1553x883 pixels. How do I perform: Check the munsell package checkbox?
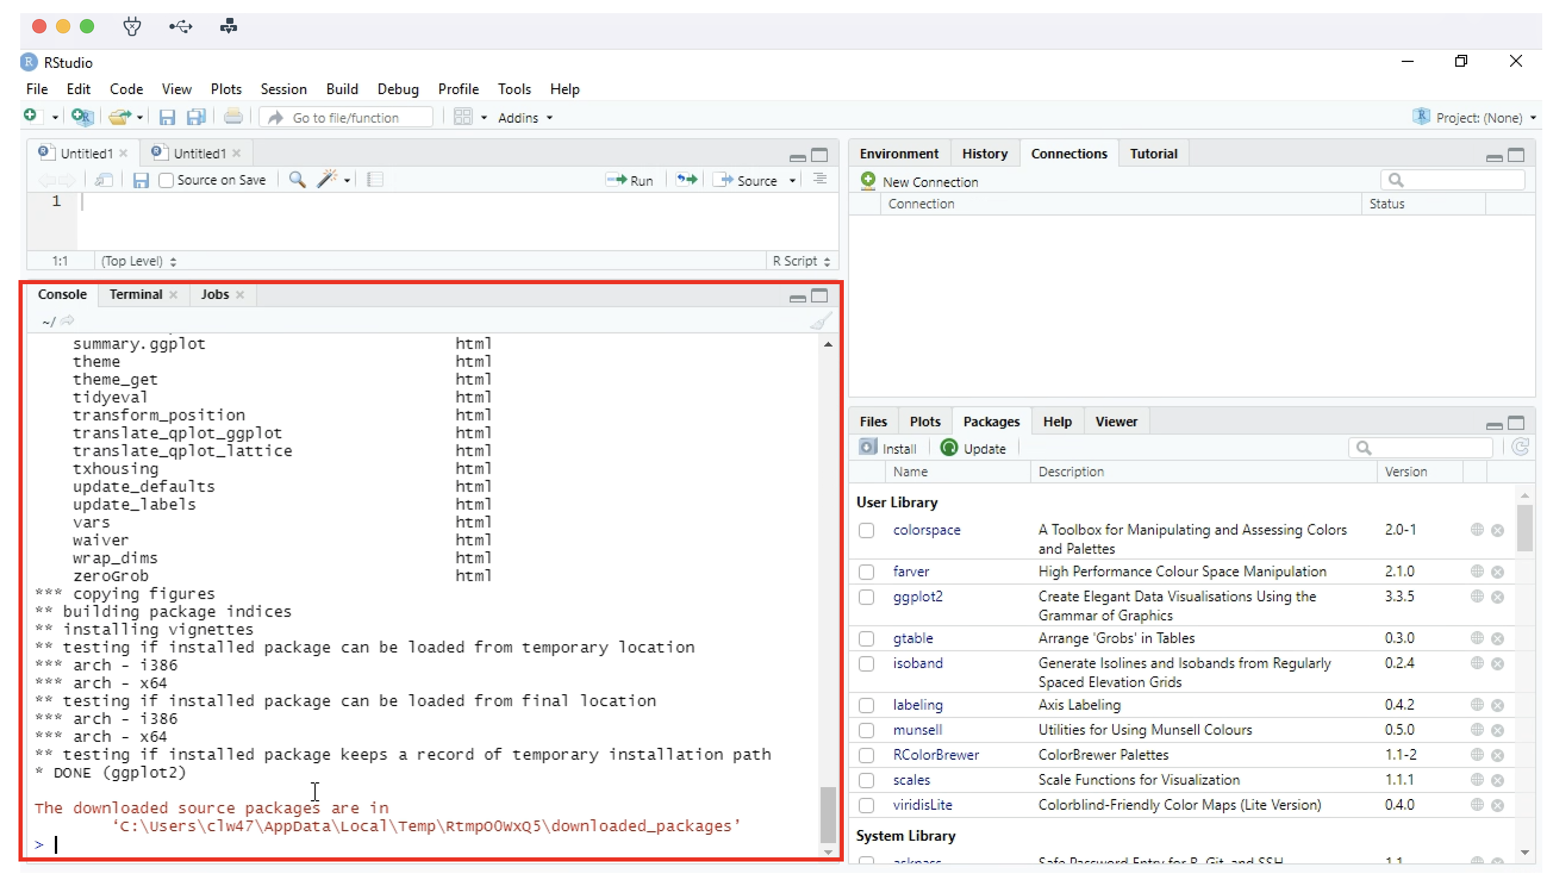[x=865, y=730]
